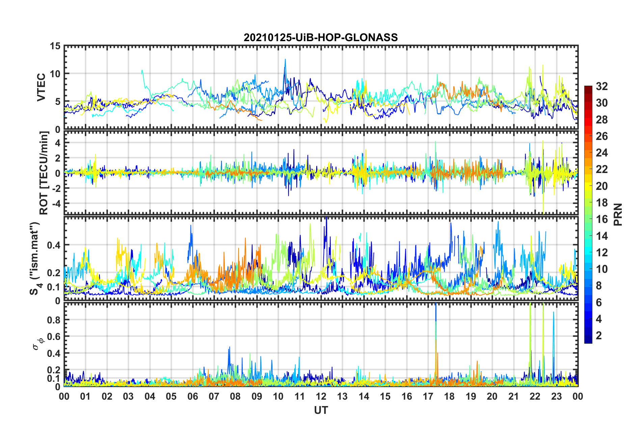Select the 03 hour tick on the UT axis

click(x=128, y=396)
